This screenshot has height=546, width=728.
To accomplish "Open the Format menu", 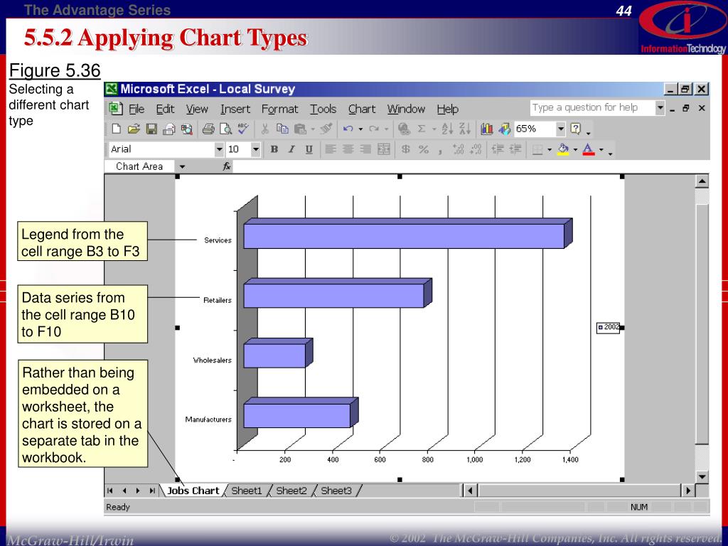I will tap(279, 109).
